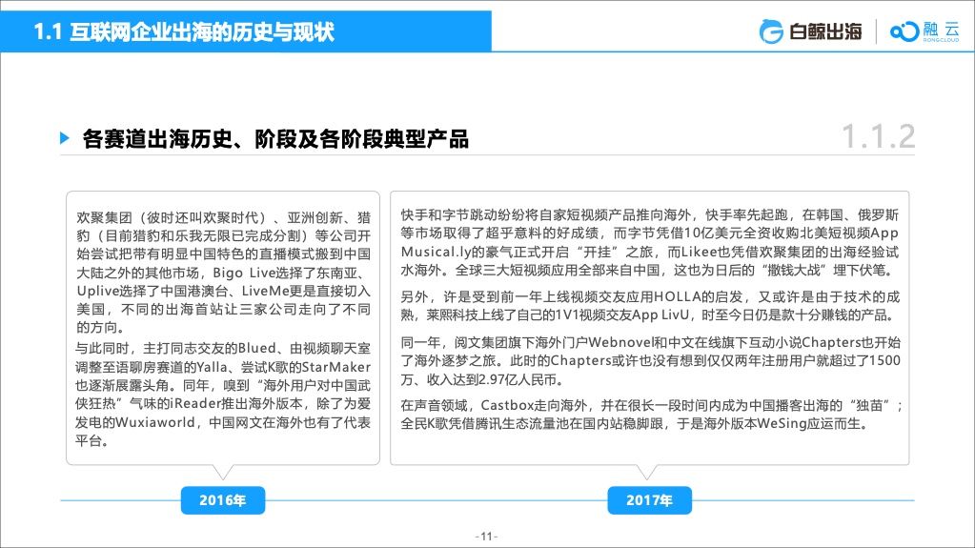Click the 融云 RongCloud logo icon
Screen dimensions: 975x548
[x=904, y=31]
